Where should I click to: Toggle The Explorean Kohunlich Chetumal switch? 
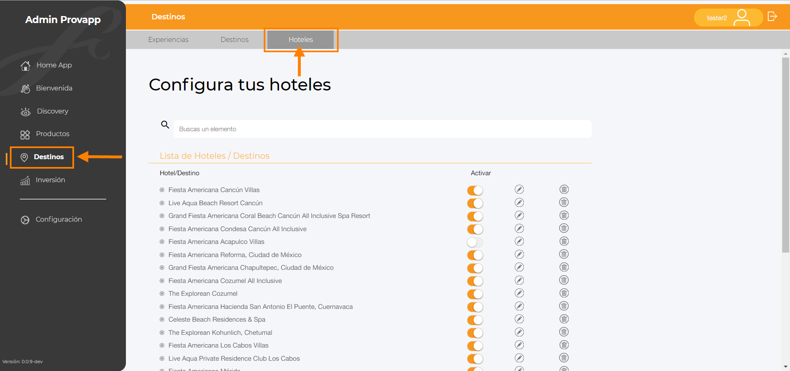475,333
